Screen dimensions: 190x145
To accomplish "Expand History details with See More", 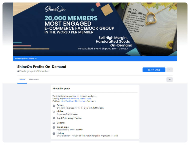I will click(x=114, y=136).
